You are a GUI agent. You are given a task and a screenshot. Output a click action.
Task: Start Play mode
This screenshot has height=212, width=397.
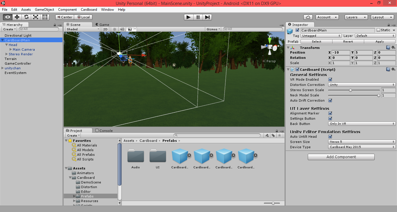click(189, 17)
